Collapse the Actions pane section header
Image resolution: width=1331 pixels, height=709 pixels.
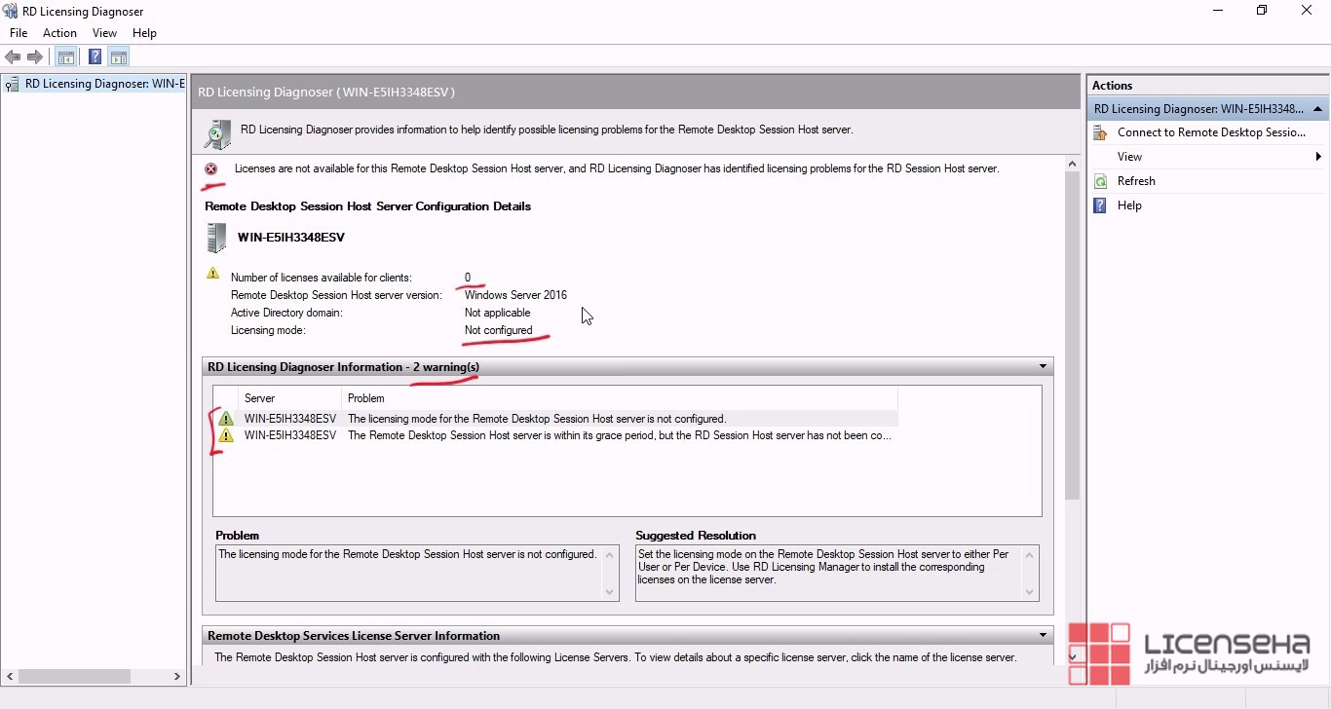pyautogui.click(x=1317, y=109)
